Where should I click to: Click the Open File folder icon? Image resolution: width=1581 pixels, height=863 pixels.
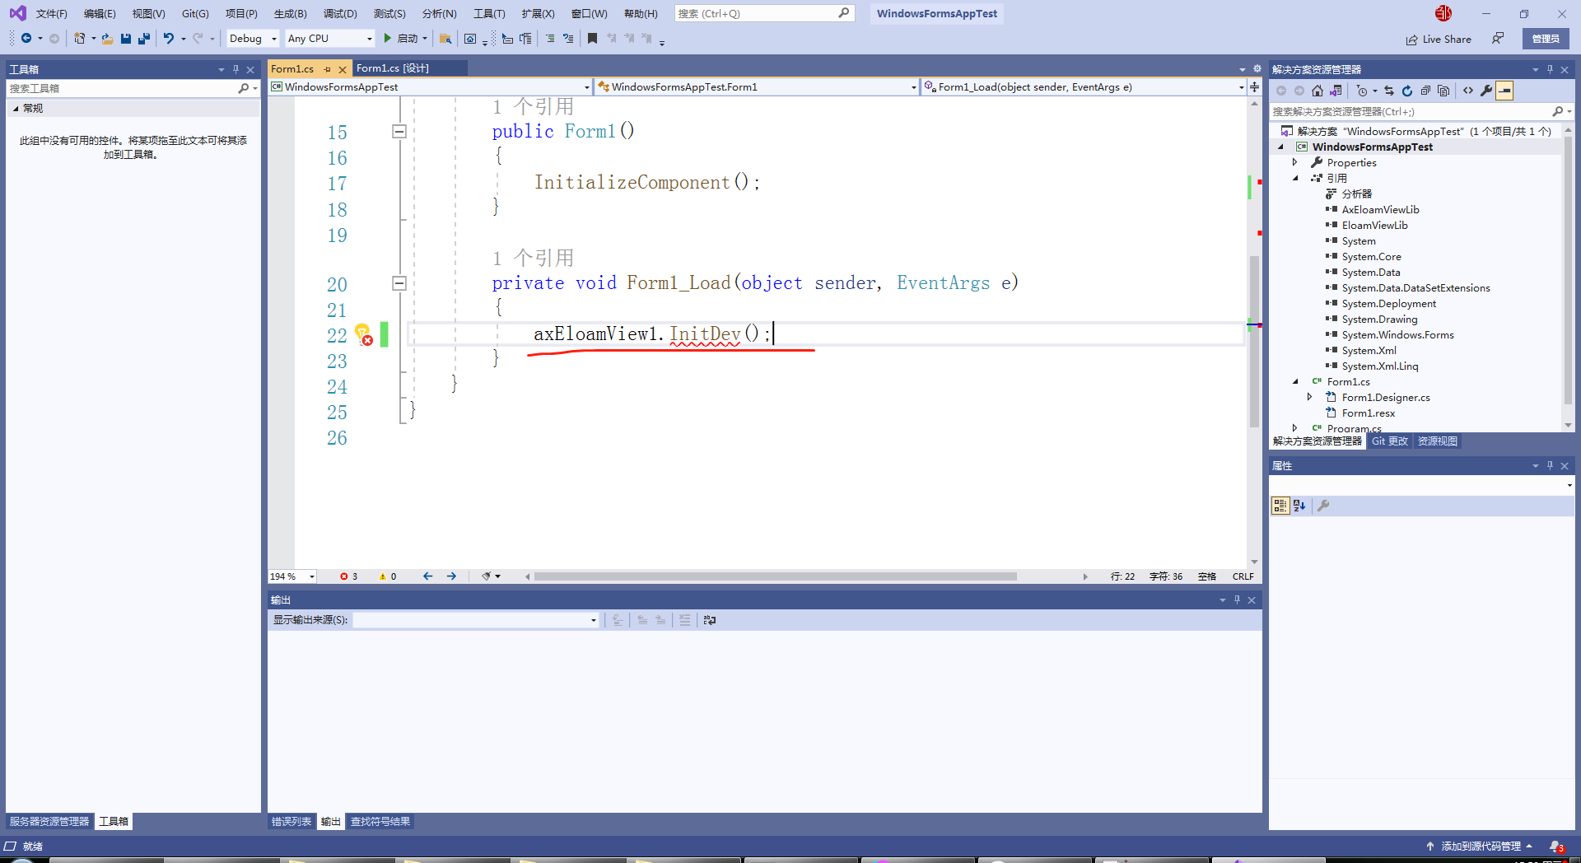pos(107,38)
